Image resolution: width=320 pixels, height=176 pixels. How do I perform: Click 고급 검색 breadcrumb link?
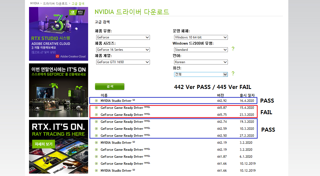78,3
